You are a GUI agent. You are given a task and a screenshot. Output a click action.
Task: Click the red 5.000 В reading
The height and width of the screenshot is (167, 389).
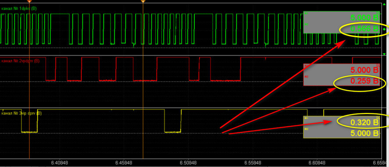364,70
